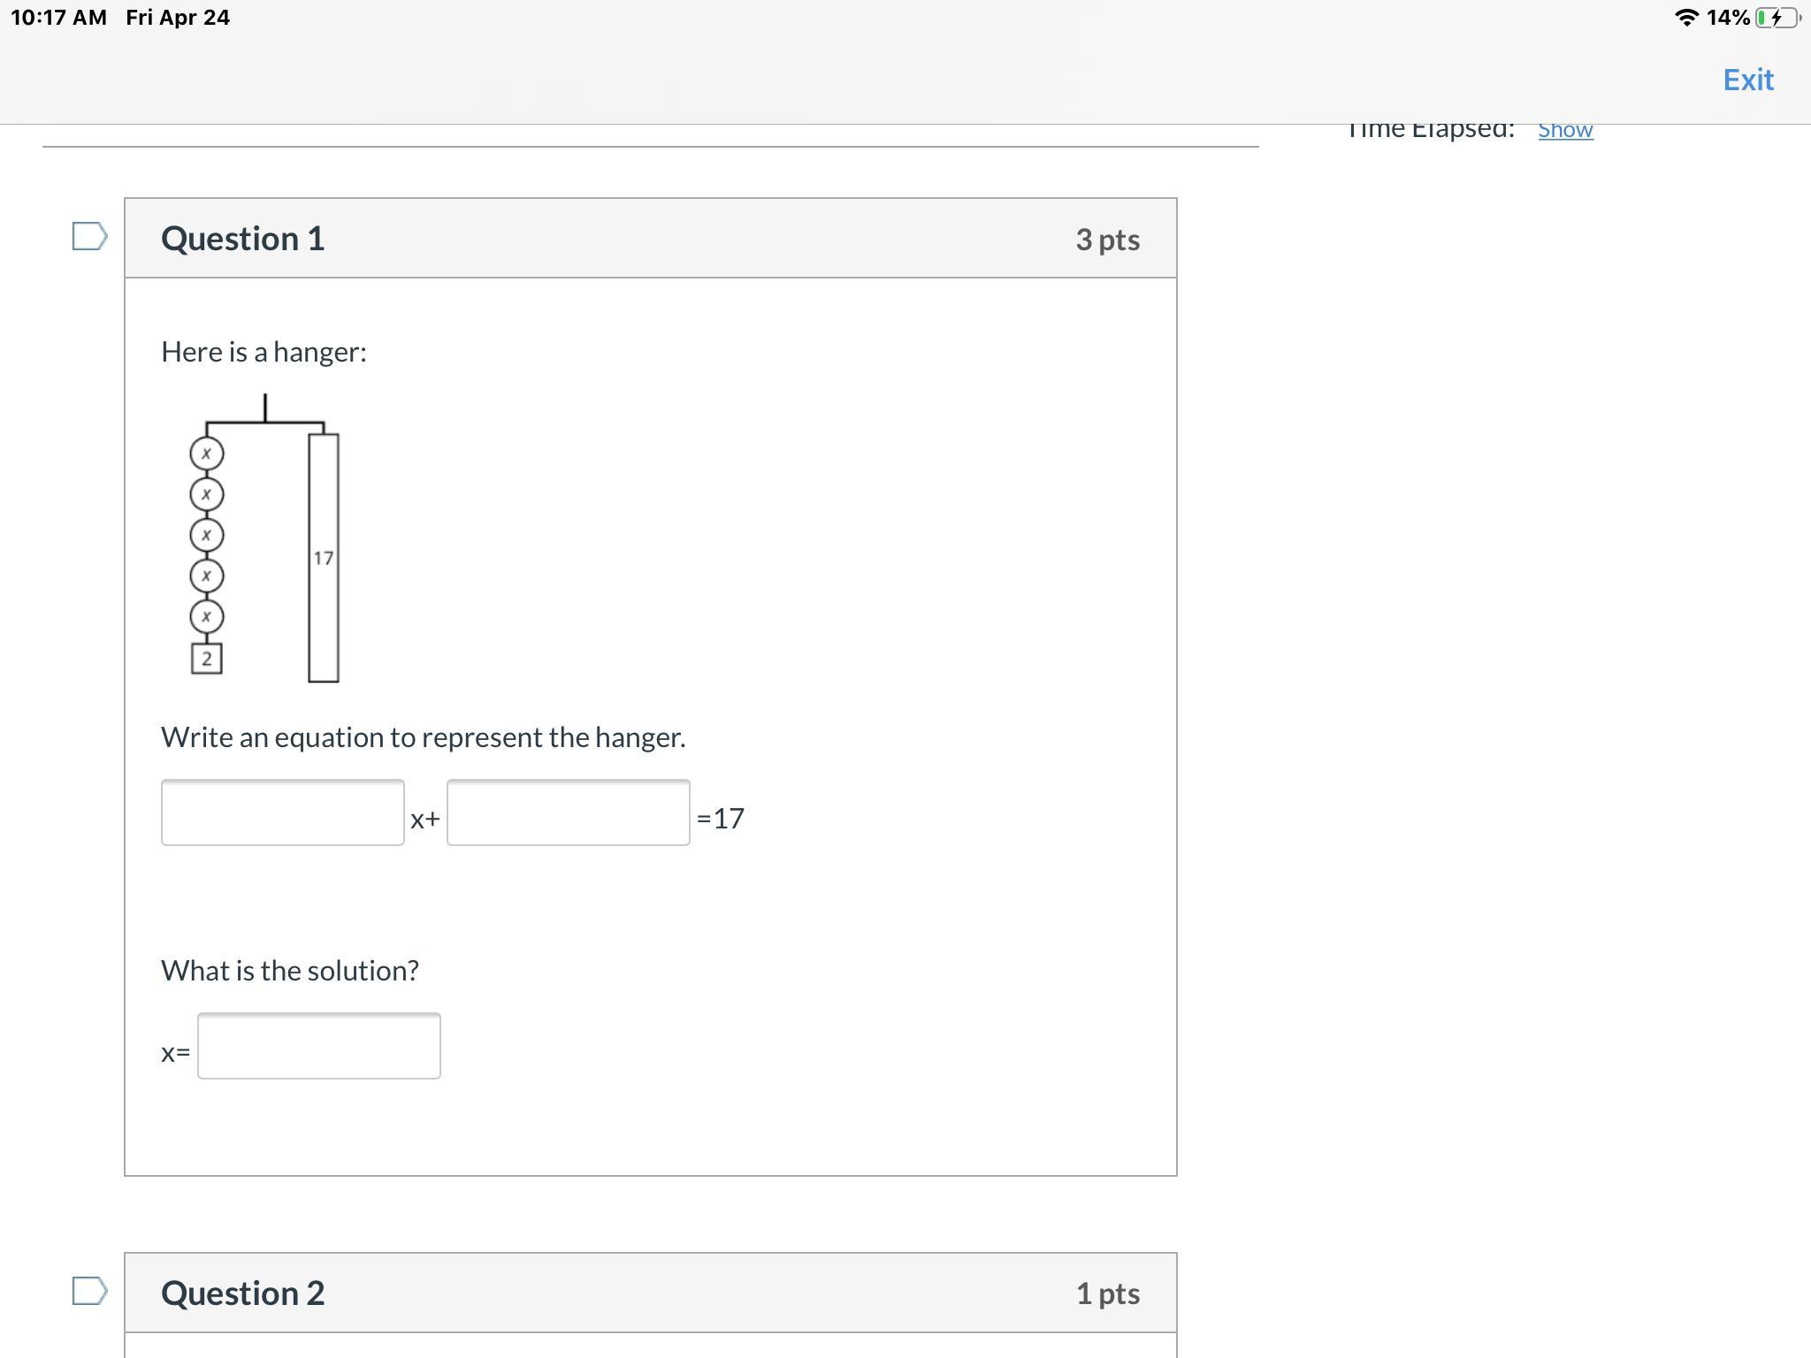Click the constant input before =17
This screenshot has height=1358, width=1811.
568,813
